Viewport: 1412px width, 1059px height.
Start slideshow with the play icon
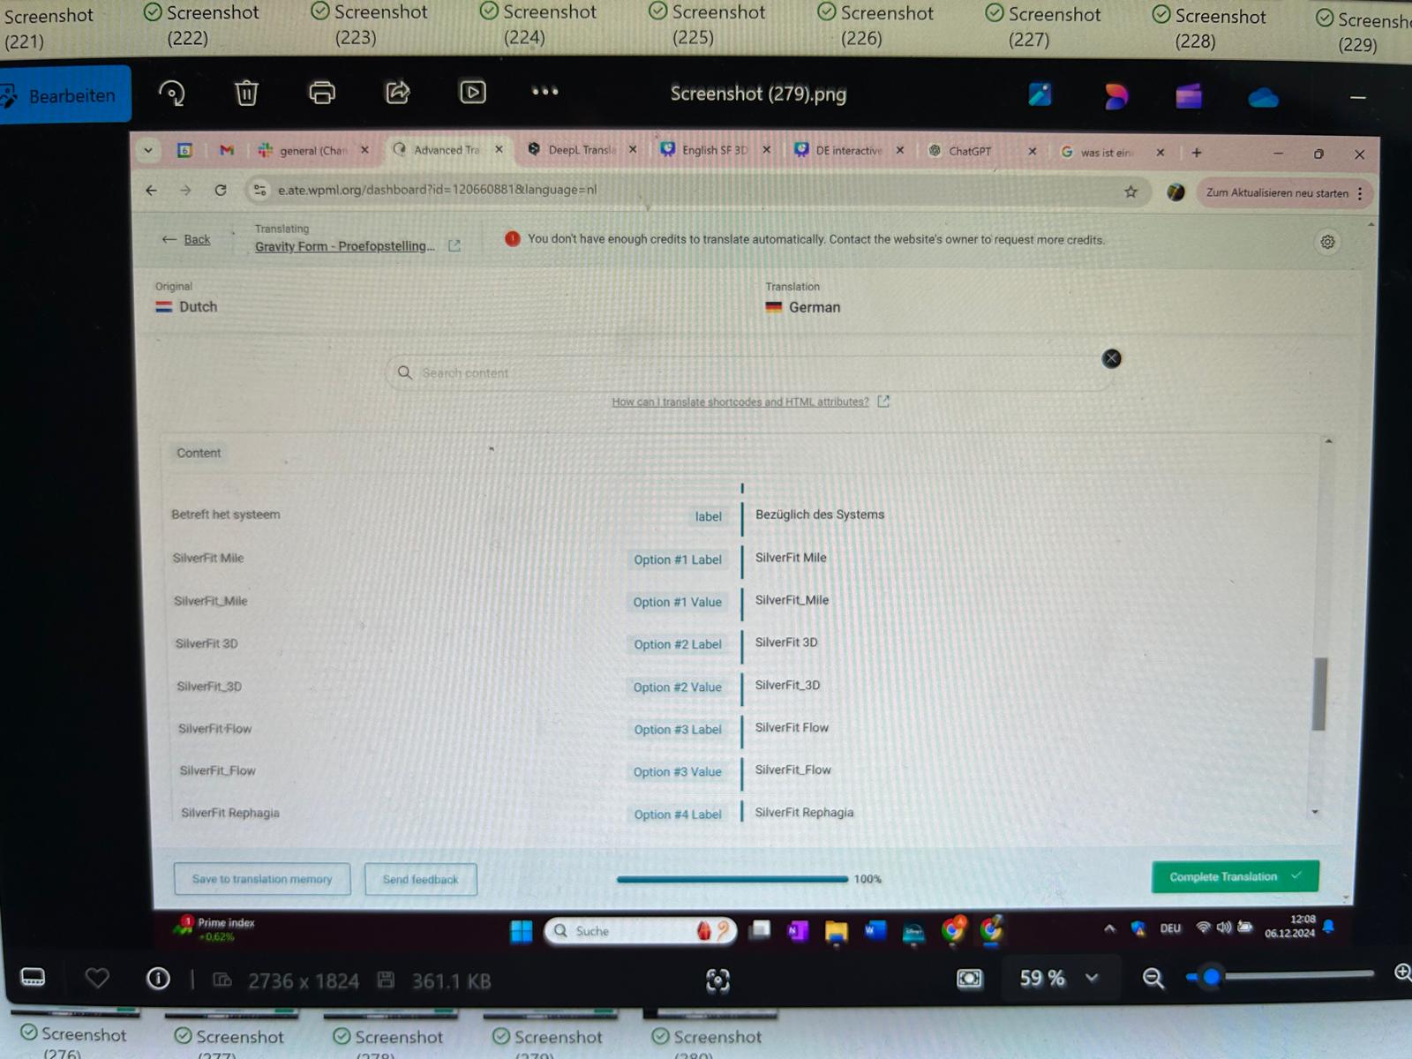(x=473, y=92)
